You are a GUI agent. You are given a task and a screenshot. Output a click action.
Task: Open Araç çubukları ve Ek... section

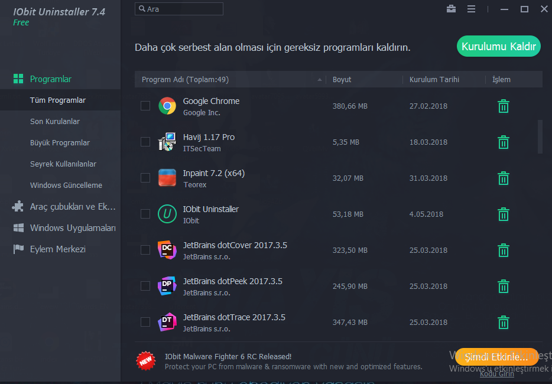click(x=73, y=207)
